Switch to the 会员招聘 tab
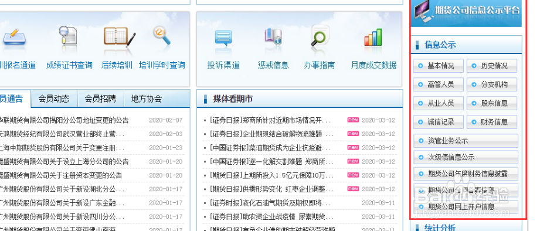Image resolution: width=540 pixels, height=231 pixels. (x=100, y=99)
